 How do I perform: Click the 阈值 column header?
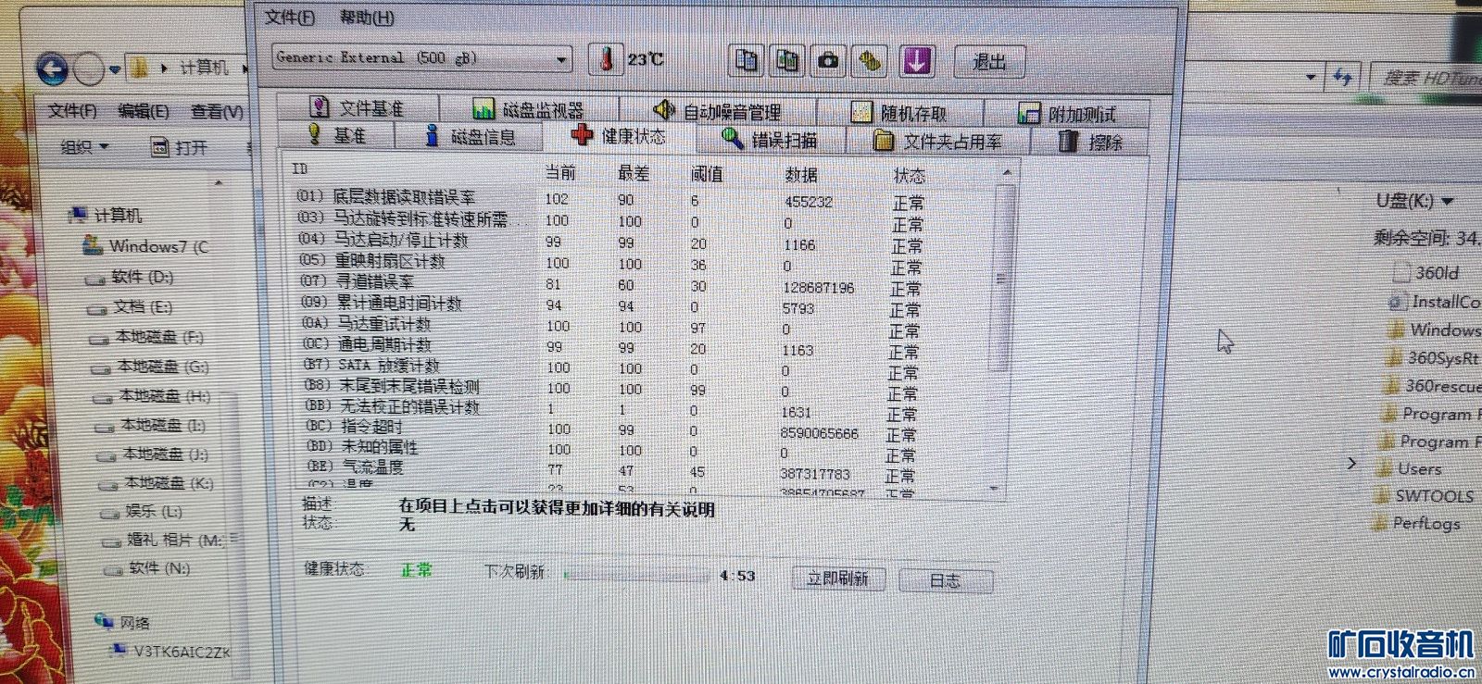[707, 174]
